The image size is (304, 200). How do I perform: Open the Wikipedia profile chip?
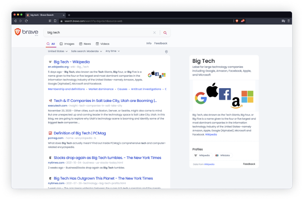(x=203, y=155)
